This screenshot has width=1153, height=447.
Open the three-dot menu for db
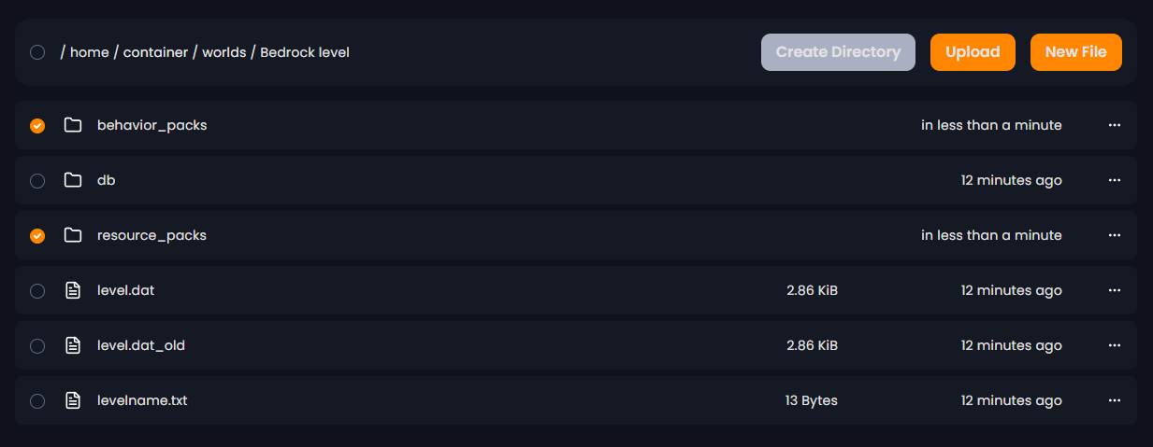[x=1114, y=180]
